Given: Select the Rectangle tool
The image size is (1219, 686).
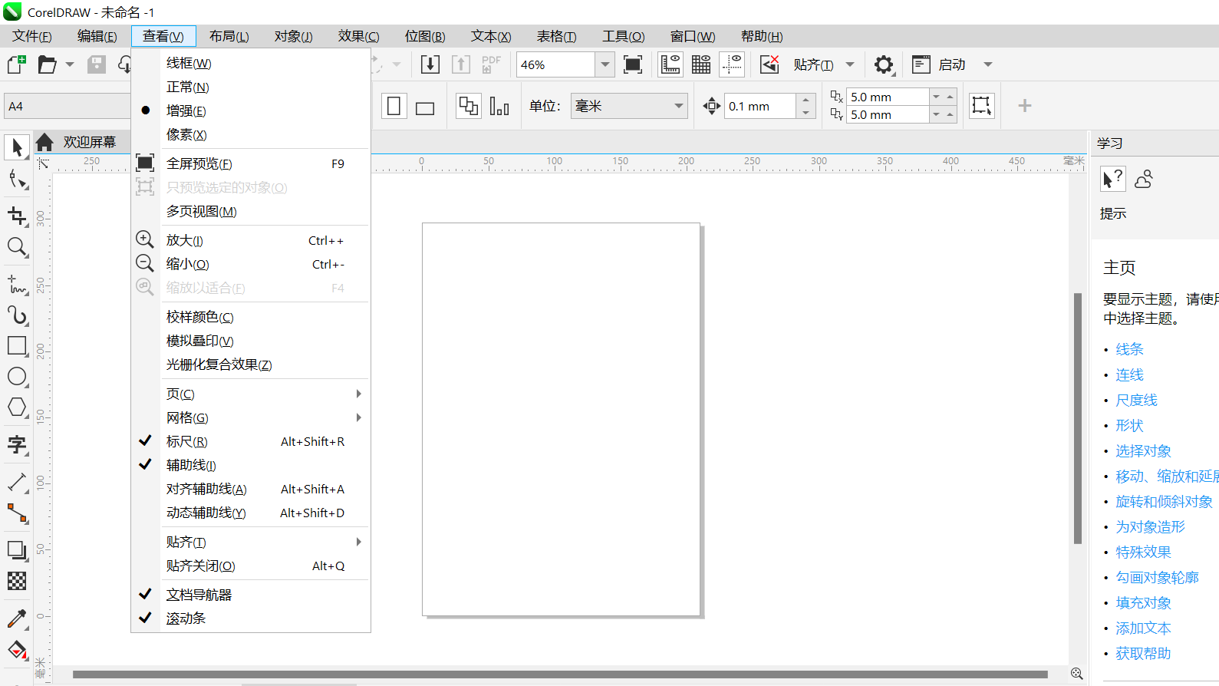Looking at the screenshot, I should (x=17, y=346).
